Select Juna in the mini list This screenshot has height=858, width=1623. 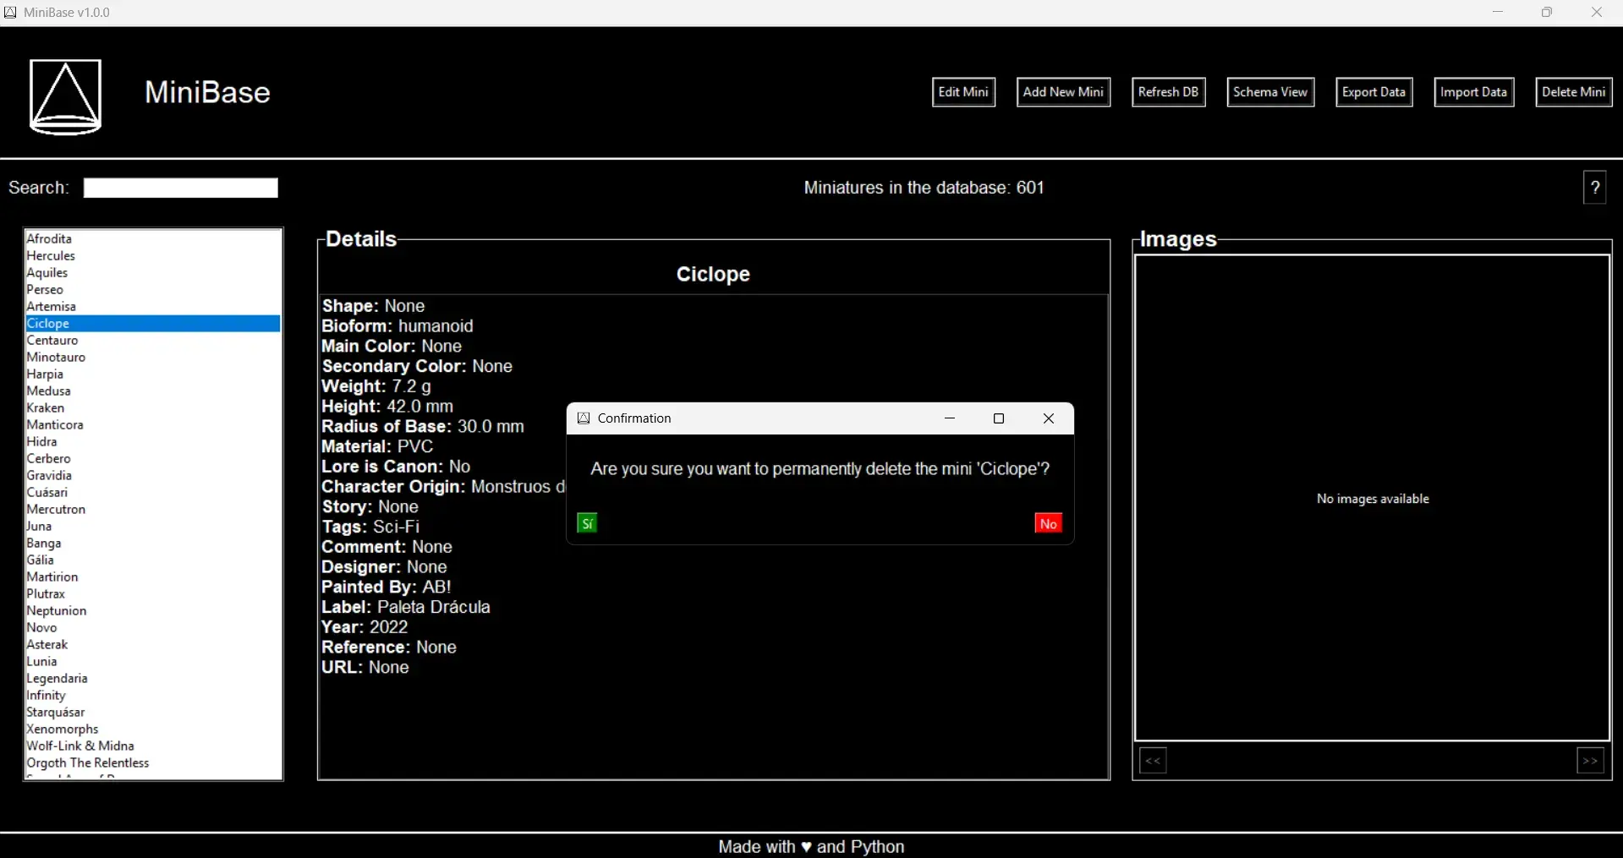[x=153, y=527]
